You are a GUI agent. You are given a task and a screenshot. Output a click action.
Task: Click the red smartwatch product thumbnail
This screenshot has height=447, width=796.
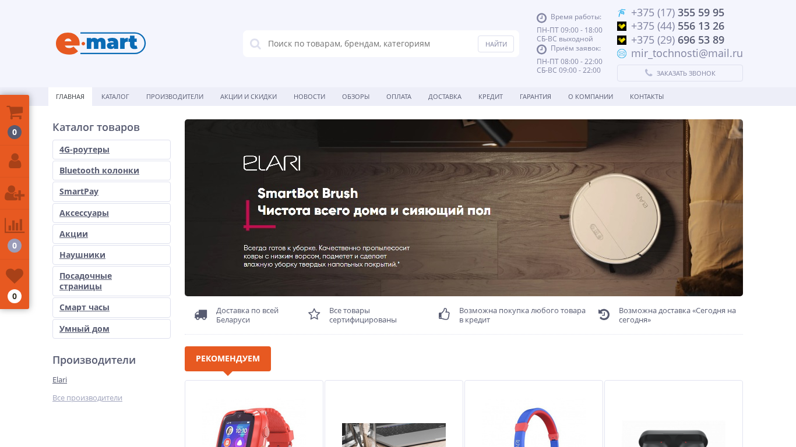254,427
